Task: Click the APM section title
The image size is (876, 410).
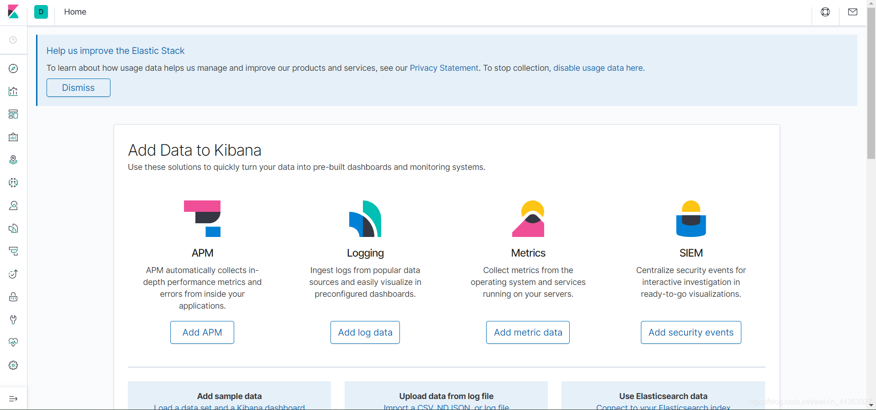Action: pos(202,253)
